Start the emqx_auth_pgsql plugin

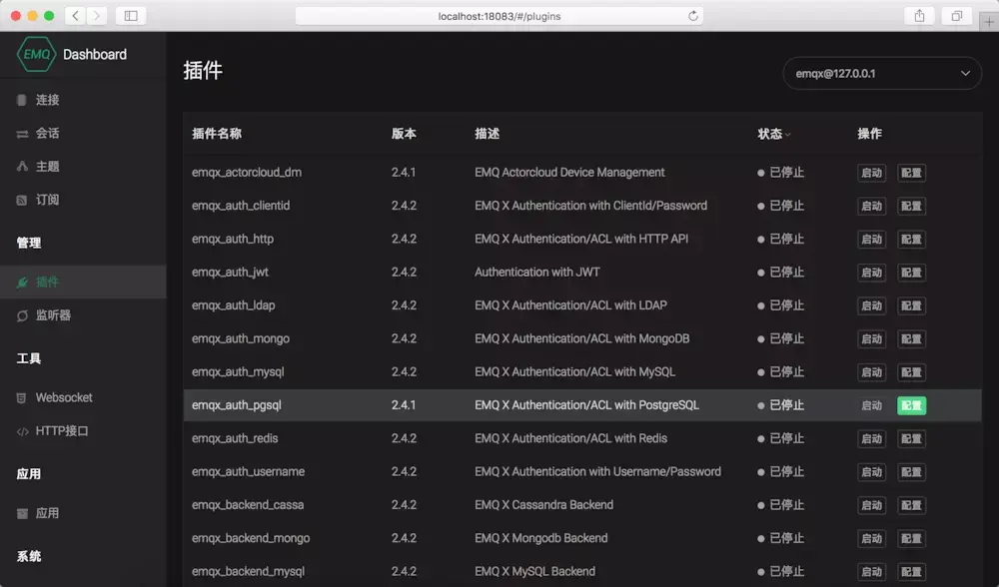pos(871,405)
